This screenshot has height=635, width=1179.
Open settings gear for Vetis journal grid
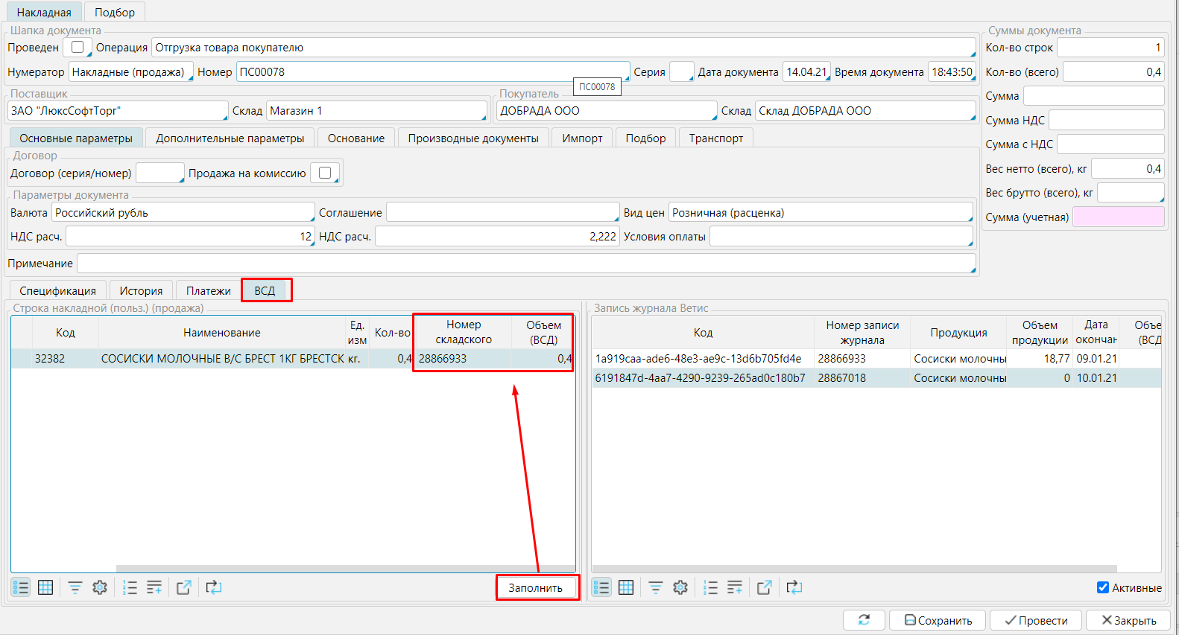680,587
